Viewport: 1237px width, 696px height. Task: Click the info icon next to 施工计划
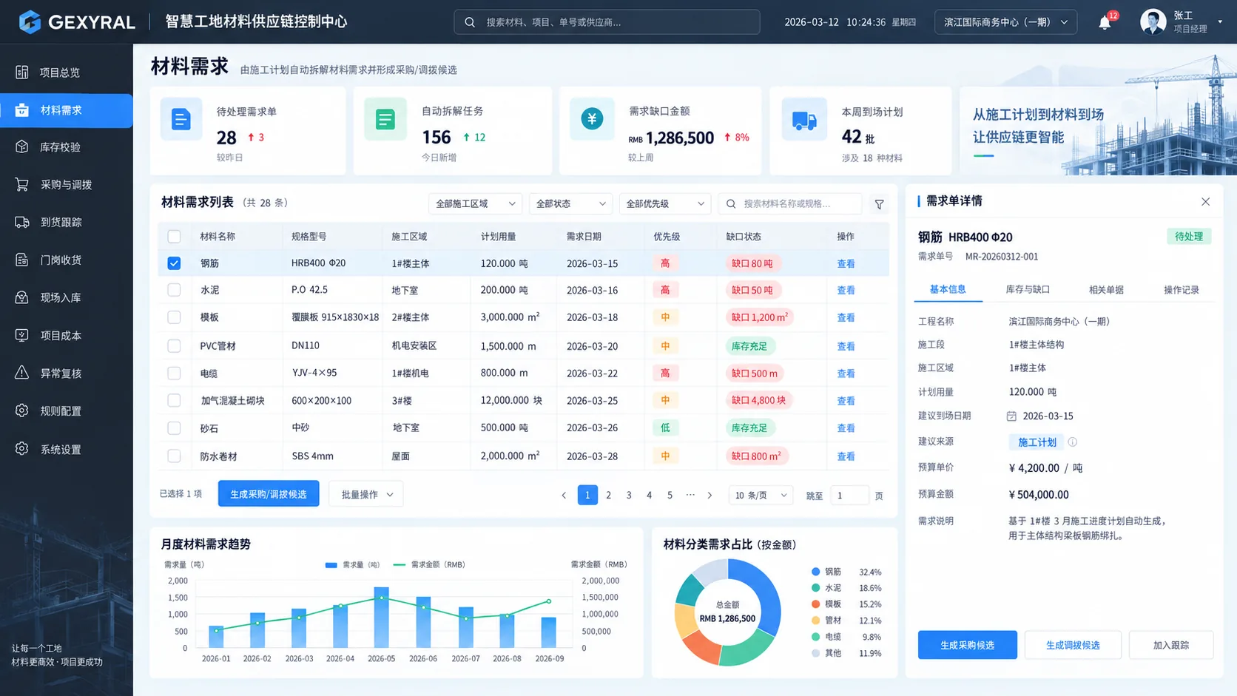click(1073, 442)
